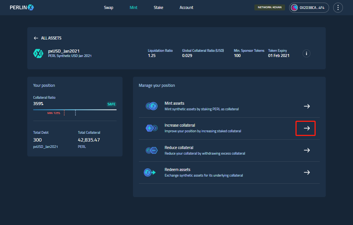Viewport: 353px width, 225px height.
Task: Click the info icon beside Token Expiry
Action: 306,53
